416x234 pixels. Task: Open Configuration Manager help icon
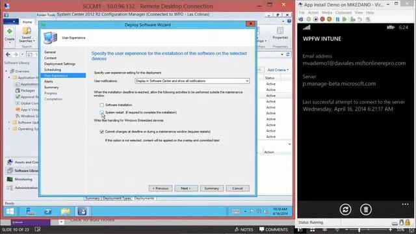pos(289,21)
